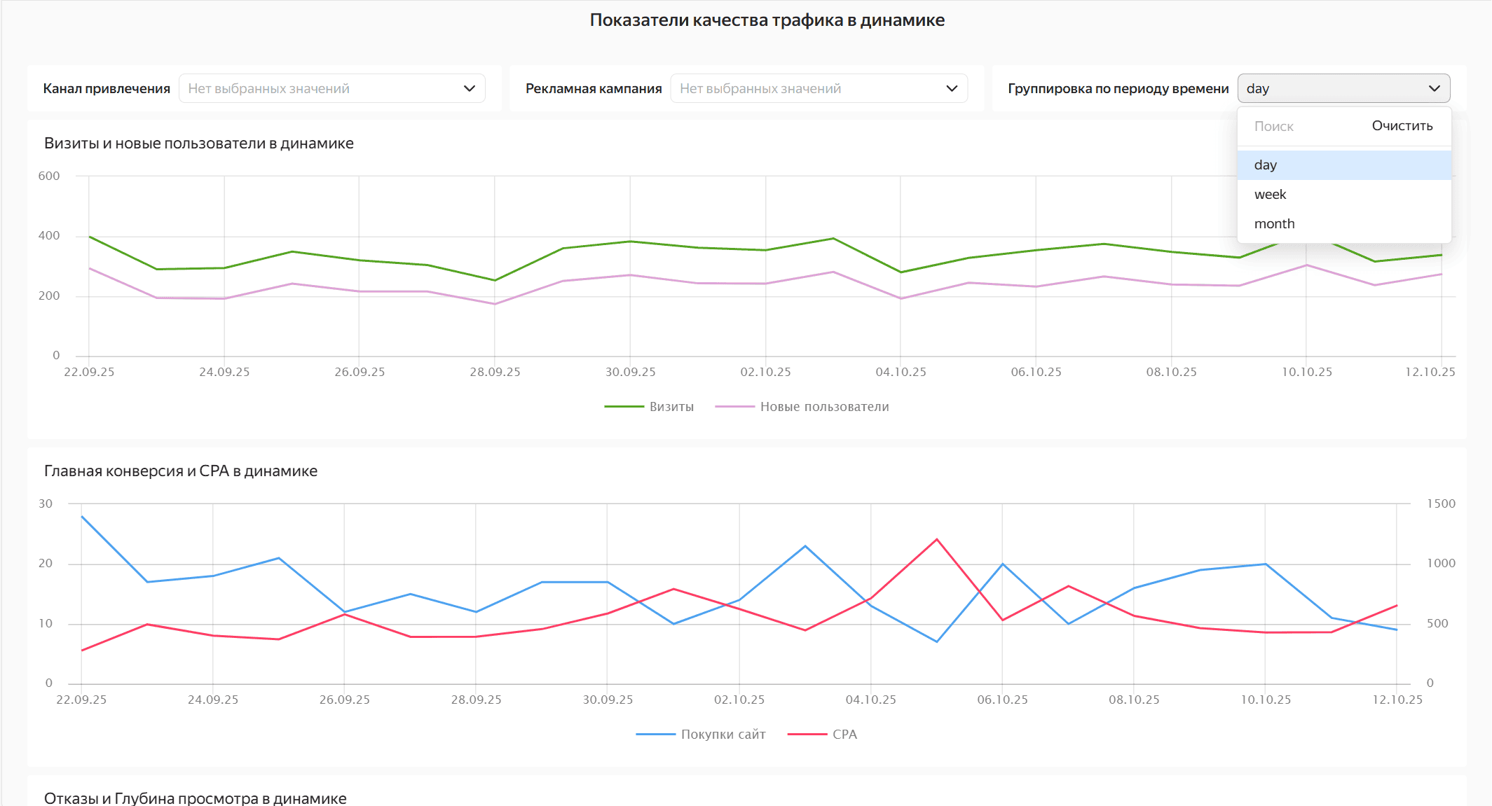Toggle Визиты series in chart legend
The width and height of the screenshot is (1492, 806).
pos(671,407)
